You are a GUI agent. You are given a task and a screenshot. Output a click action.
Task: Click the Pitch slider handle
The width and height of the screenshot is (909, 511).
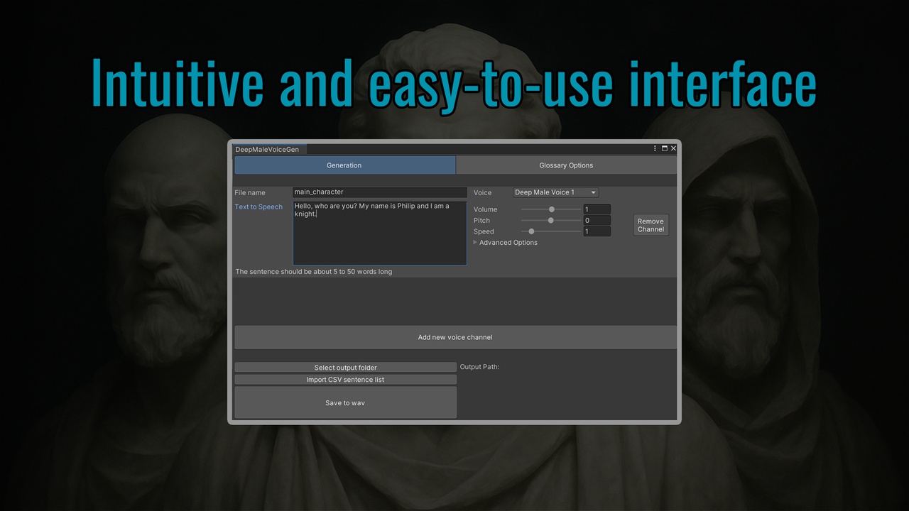click(550, 221)
